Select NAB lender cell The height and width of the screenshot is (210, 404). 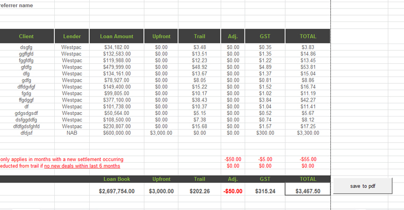[x=72, y=133]
